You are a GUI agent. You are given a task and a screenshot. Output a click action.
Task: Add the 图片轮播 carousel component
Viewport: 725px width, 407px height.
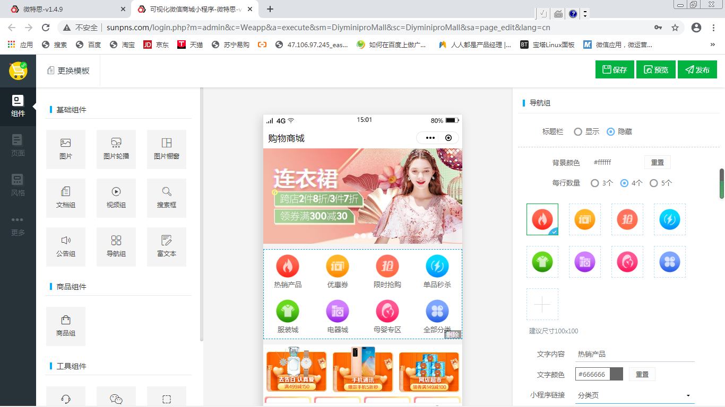116,149
